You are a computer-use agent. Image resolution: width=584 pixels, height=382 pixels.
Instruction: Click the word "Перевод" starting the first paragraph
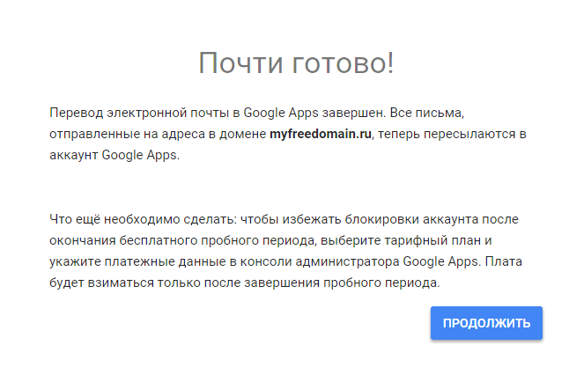click(x=76, y=114)
